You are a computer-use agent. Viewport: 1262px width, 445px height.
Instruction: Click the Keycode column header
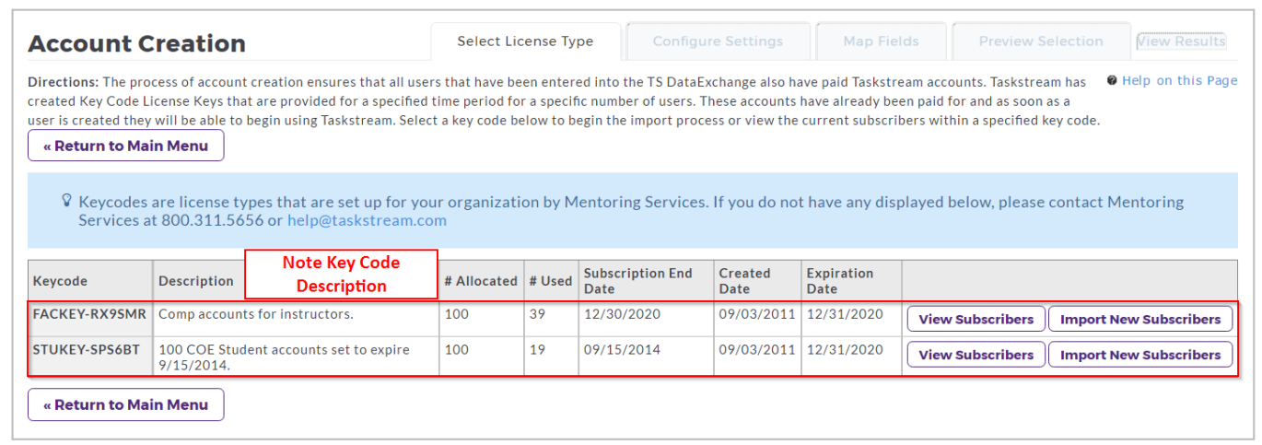click(x=90, y=281)
